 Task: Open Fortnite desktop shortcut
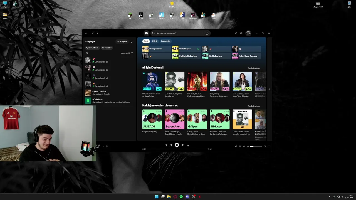pyautogui.click(x=161, y=16)
